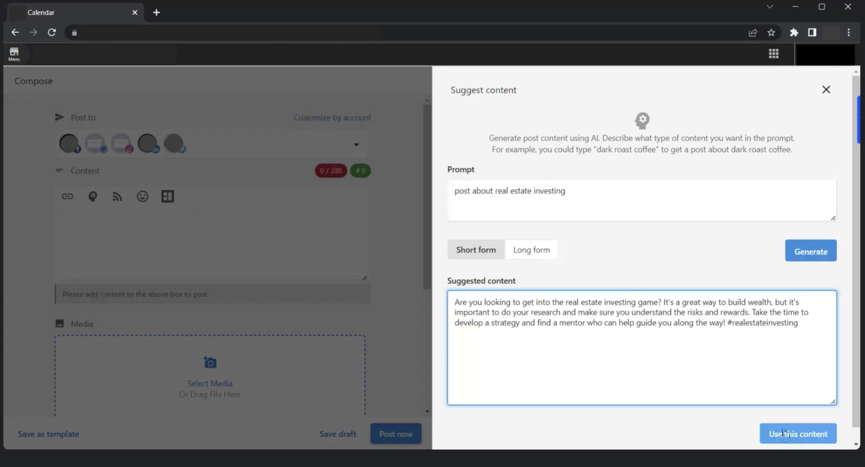Click the Compose heading text
This screenshot has width=865, height=467.
point(33,81)
